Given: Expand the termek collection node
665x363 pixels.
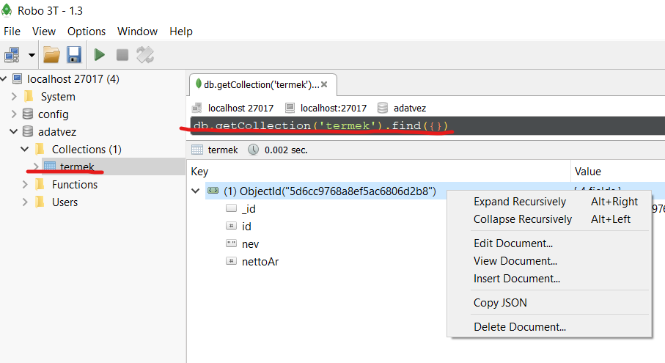Looking at the screenshot, I should 36,166.
